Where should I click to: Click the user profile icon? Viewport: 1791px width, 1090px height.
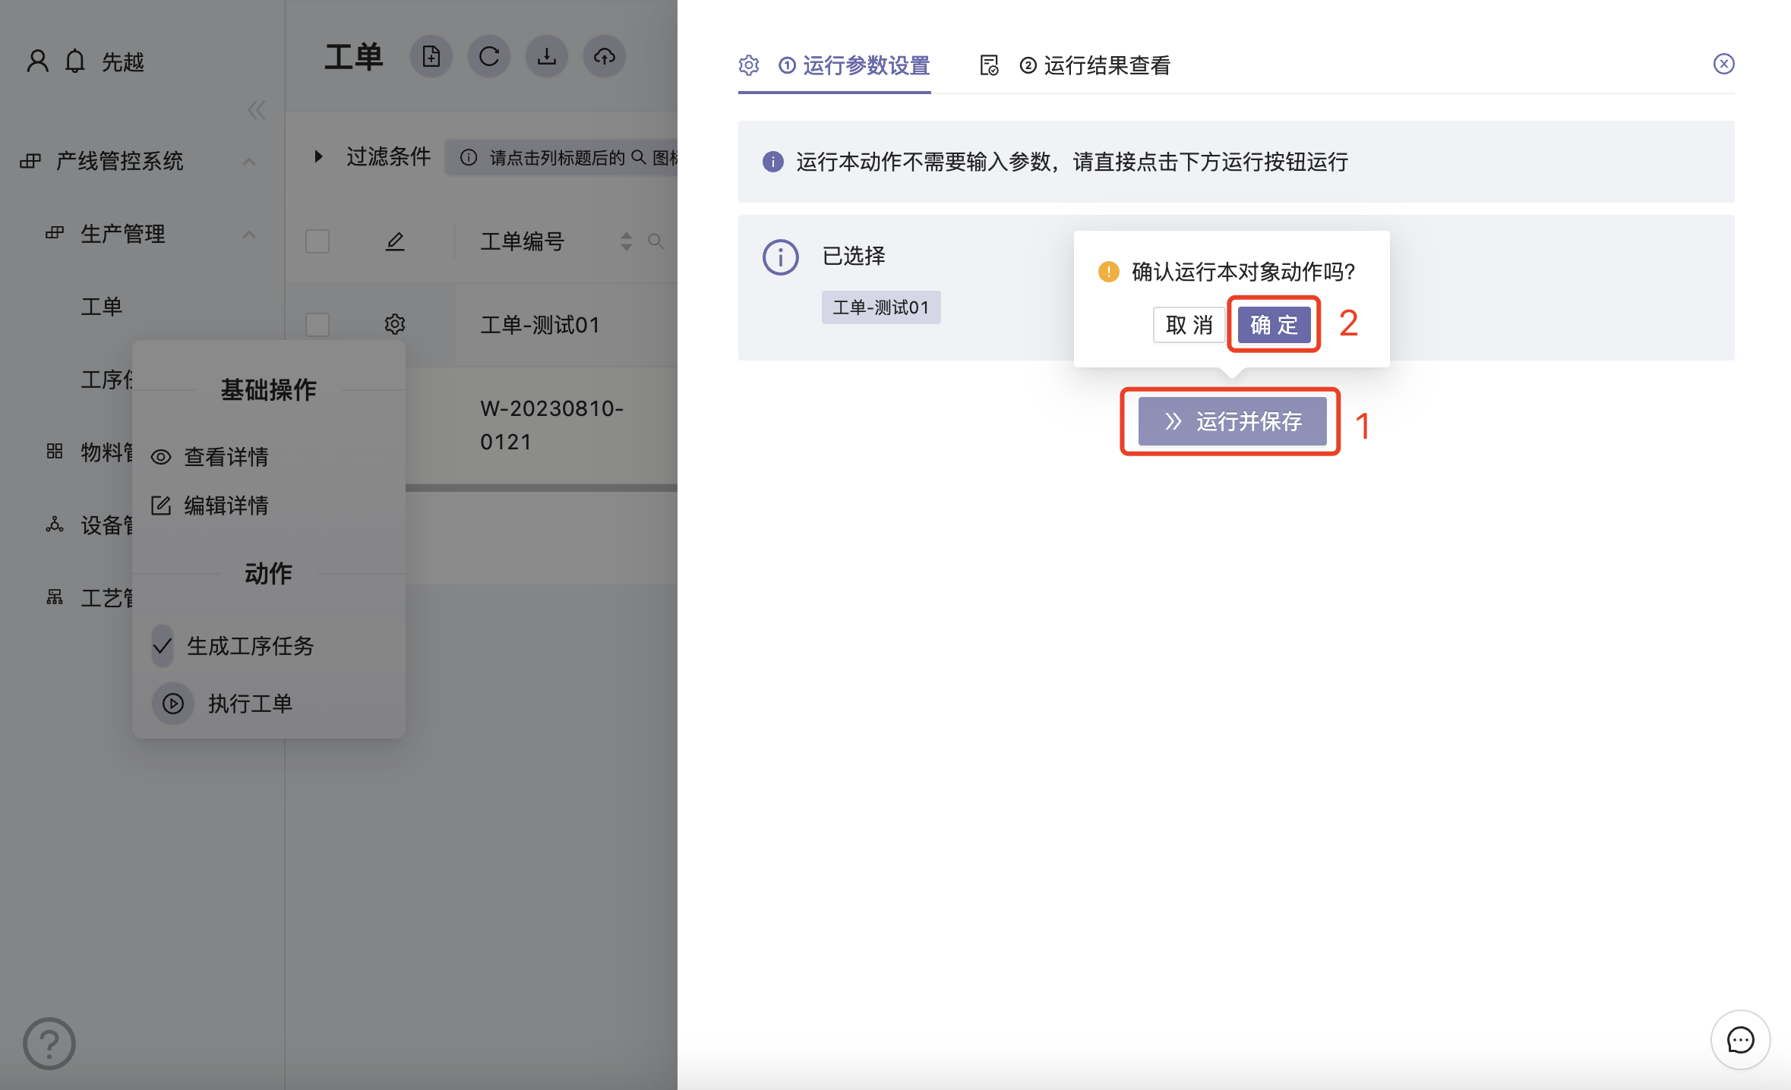[x=37, y=61]
